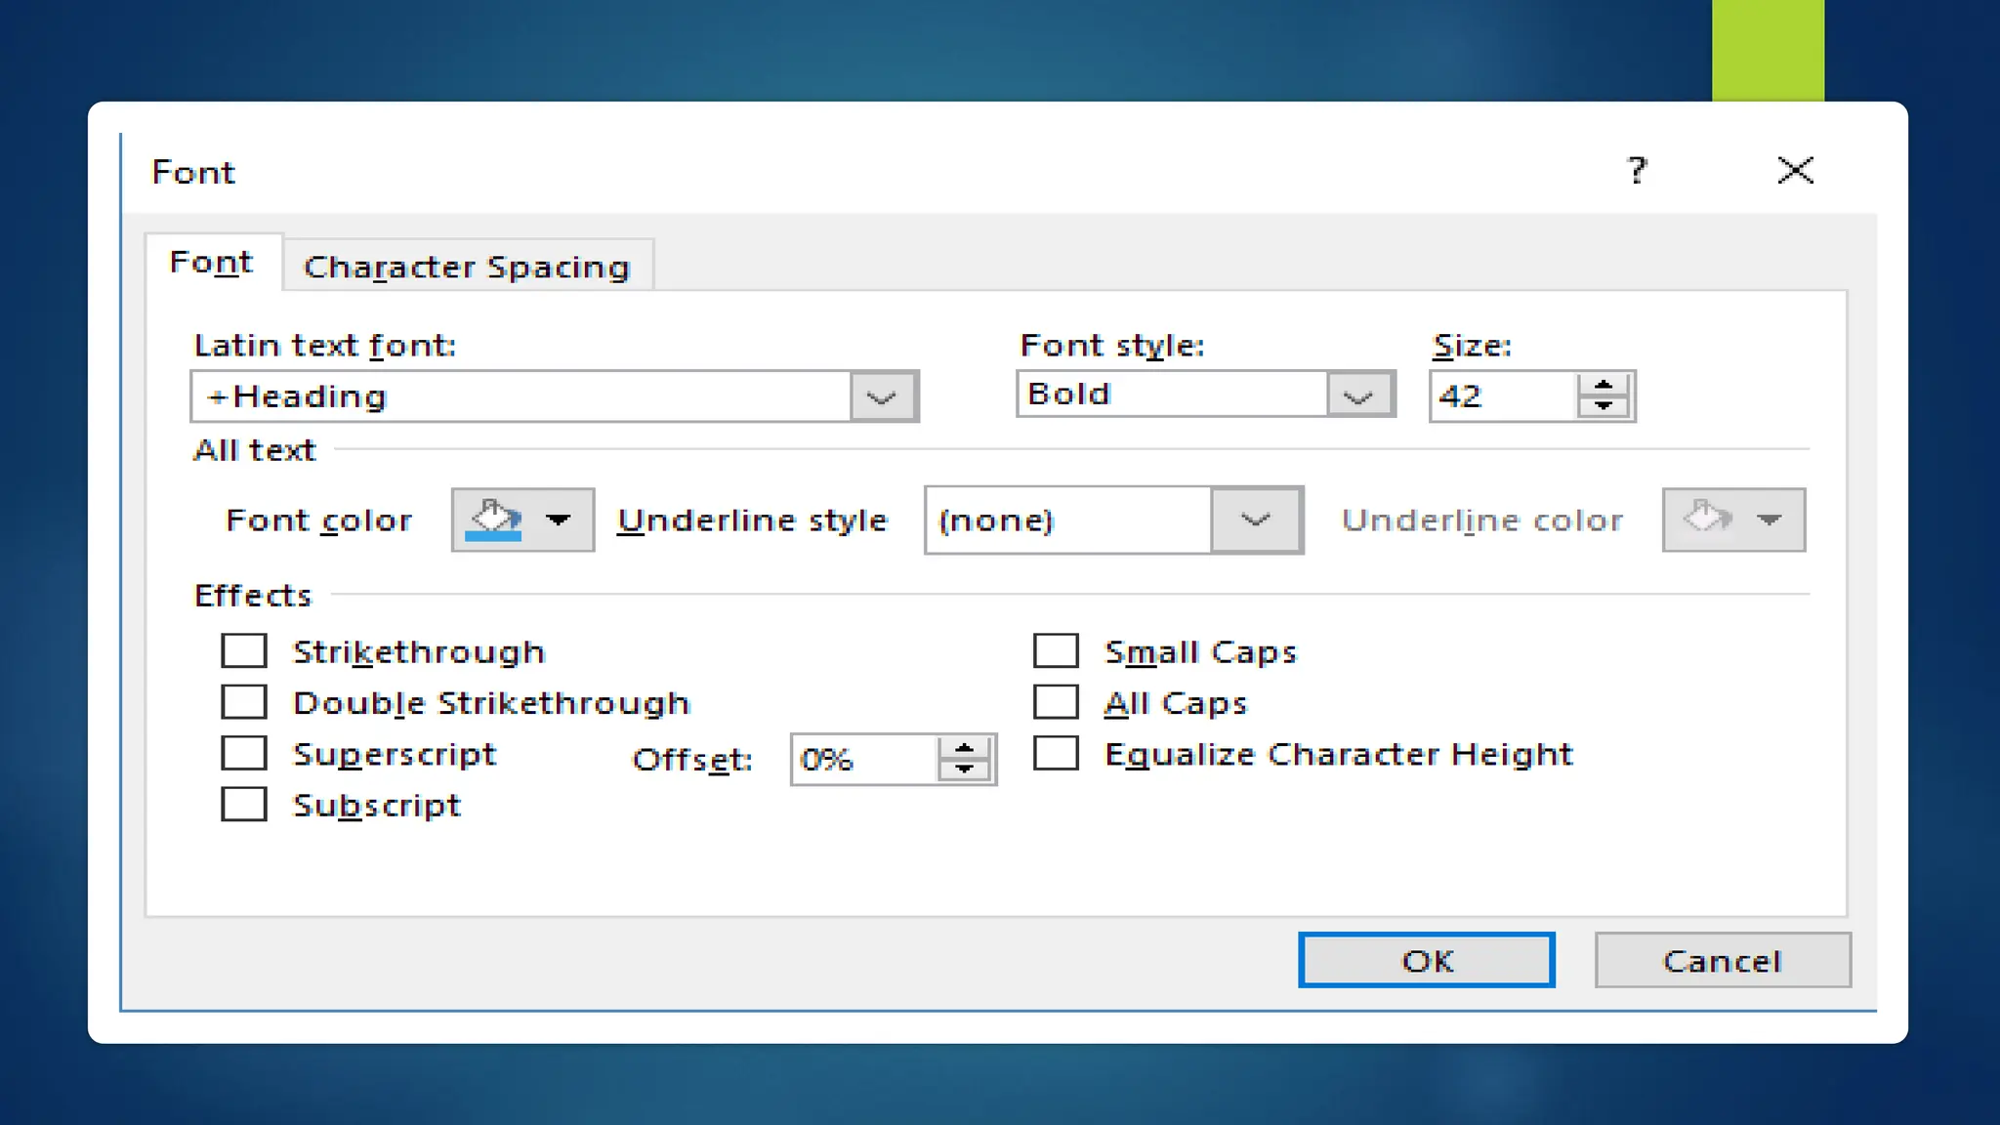Click the help question mark icon
Screen dimensions: 2000x1125
pyautogui.click(x=1637, y=171)
